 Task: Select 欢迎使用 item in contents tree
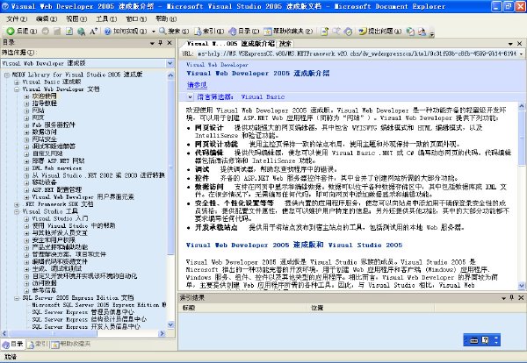tap(45, 96)
